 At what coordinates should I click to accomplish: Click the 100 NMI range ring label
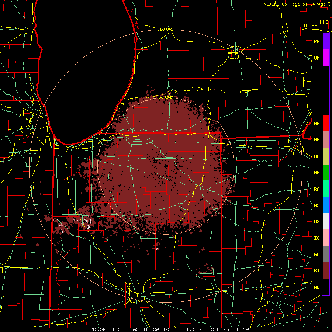166,29
